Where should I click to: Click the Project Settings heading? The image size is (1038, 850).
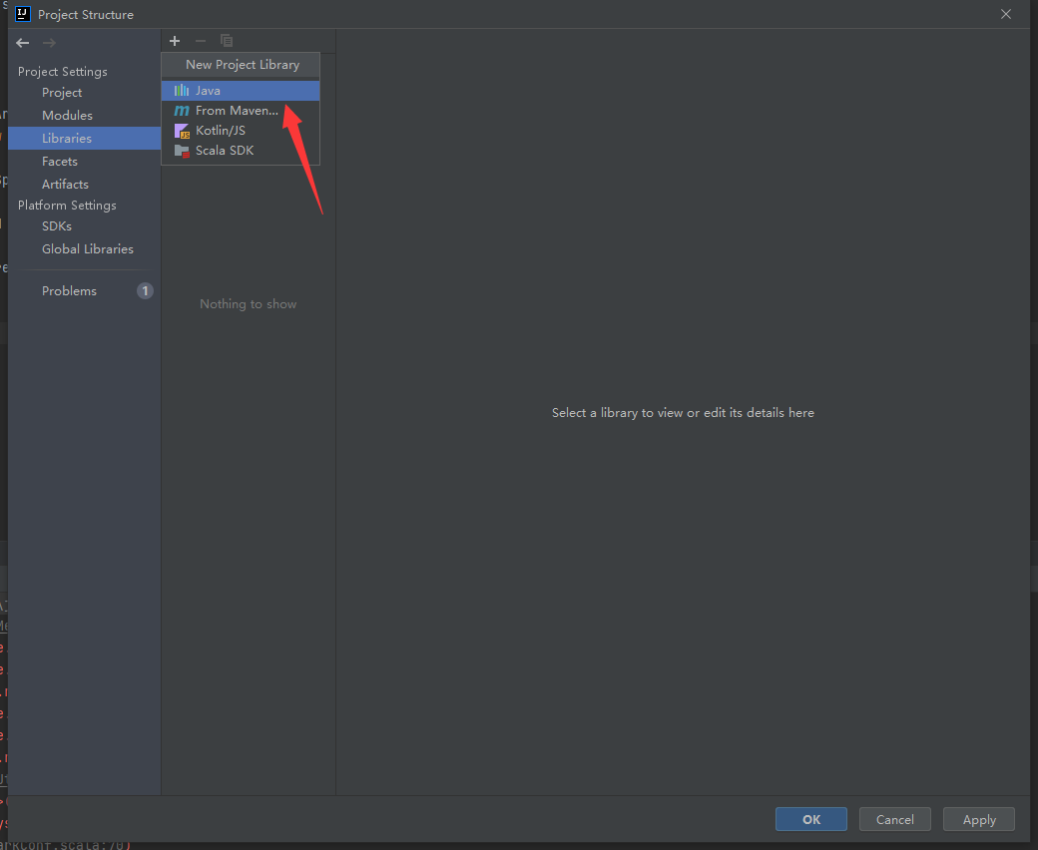[x=62, y=72]
